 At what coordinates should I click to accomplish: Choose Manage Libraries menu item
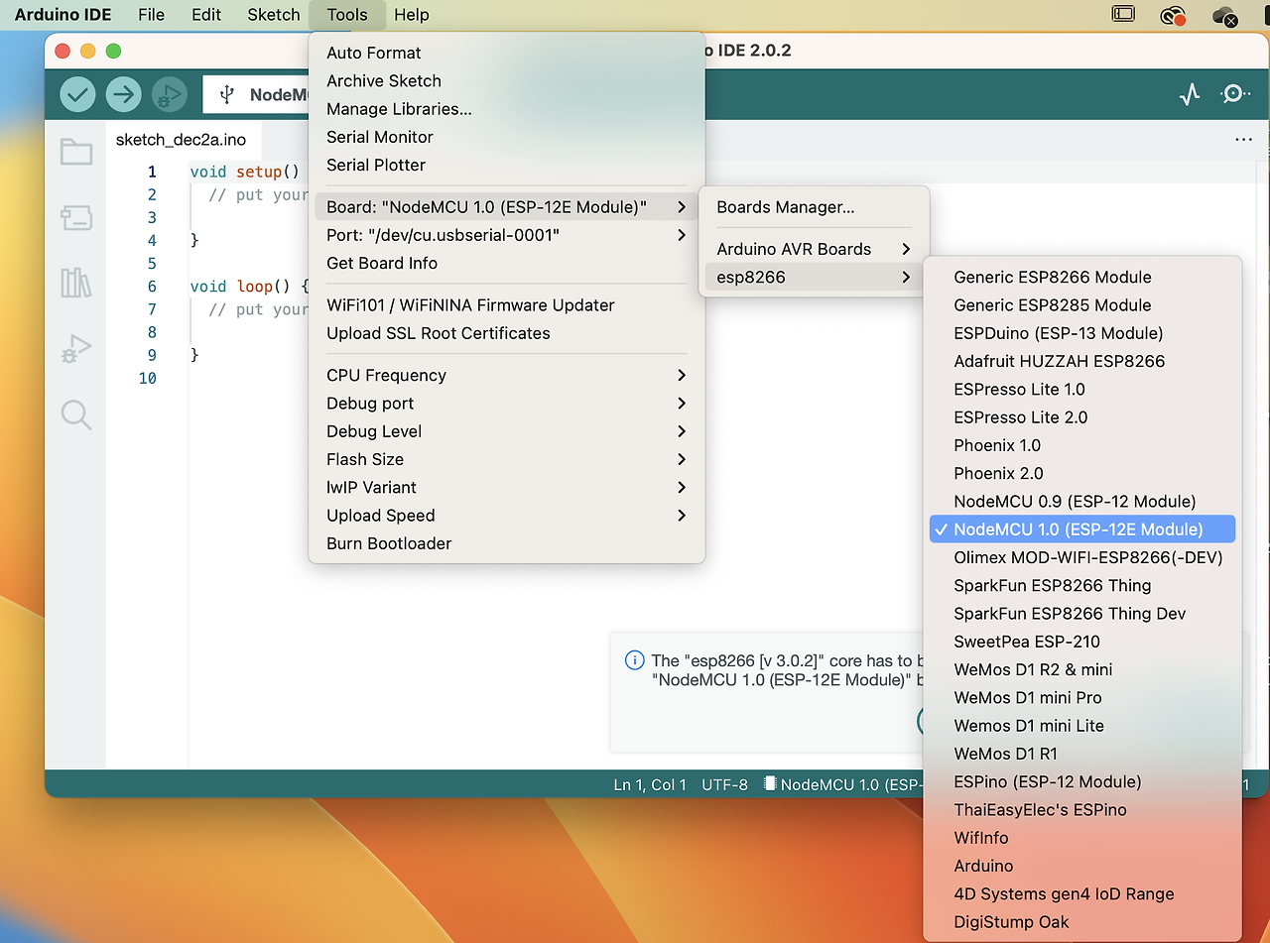pyautogui.click(x=506, y=109)
